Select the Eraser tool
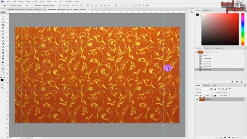Screen dimensions: 247x139 point(3,44)
